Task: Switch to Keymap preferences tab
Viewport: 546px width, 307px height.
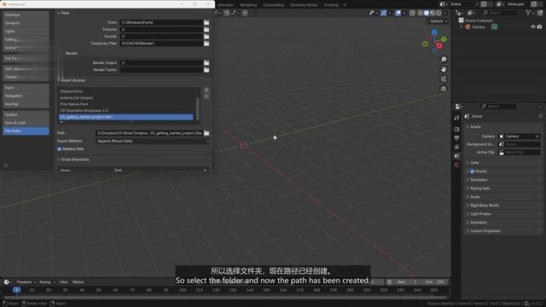Action: [26, 104]
